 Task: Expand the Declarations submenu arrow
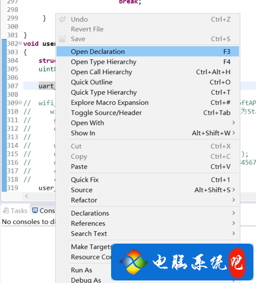233,213
